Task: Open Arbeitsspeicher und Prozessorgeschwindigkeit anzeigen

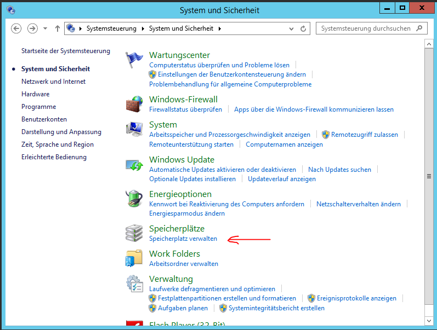Action: 230,135
